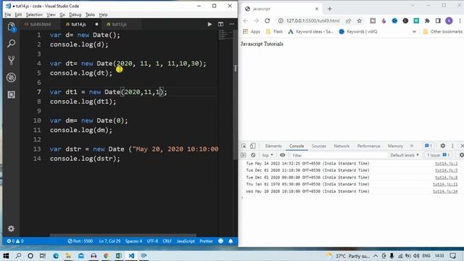This screenshot has width=464, height=261.
Task: Open the issues badge in DevTools tab bar
Action: tap(428, 146)
